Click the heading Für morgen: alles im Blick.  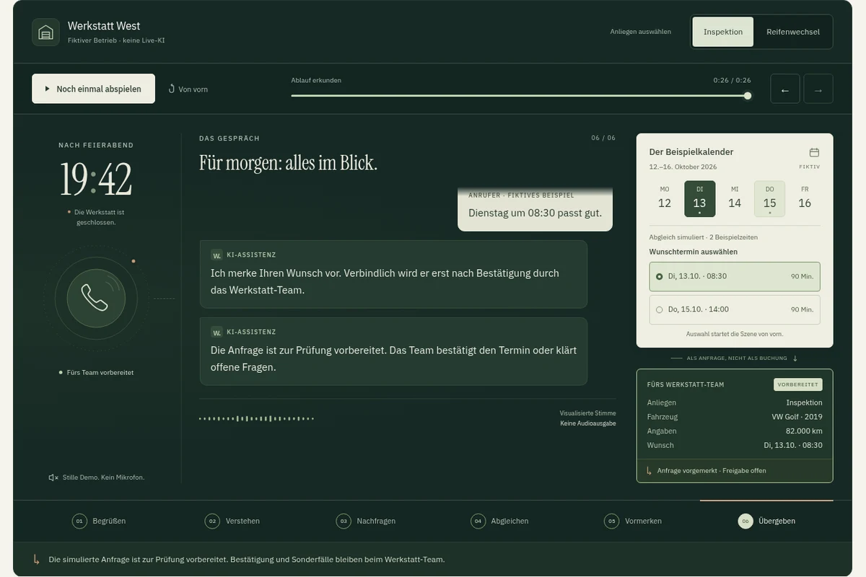point(288,163)
